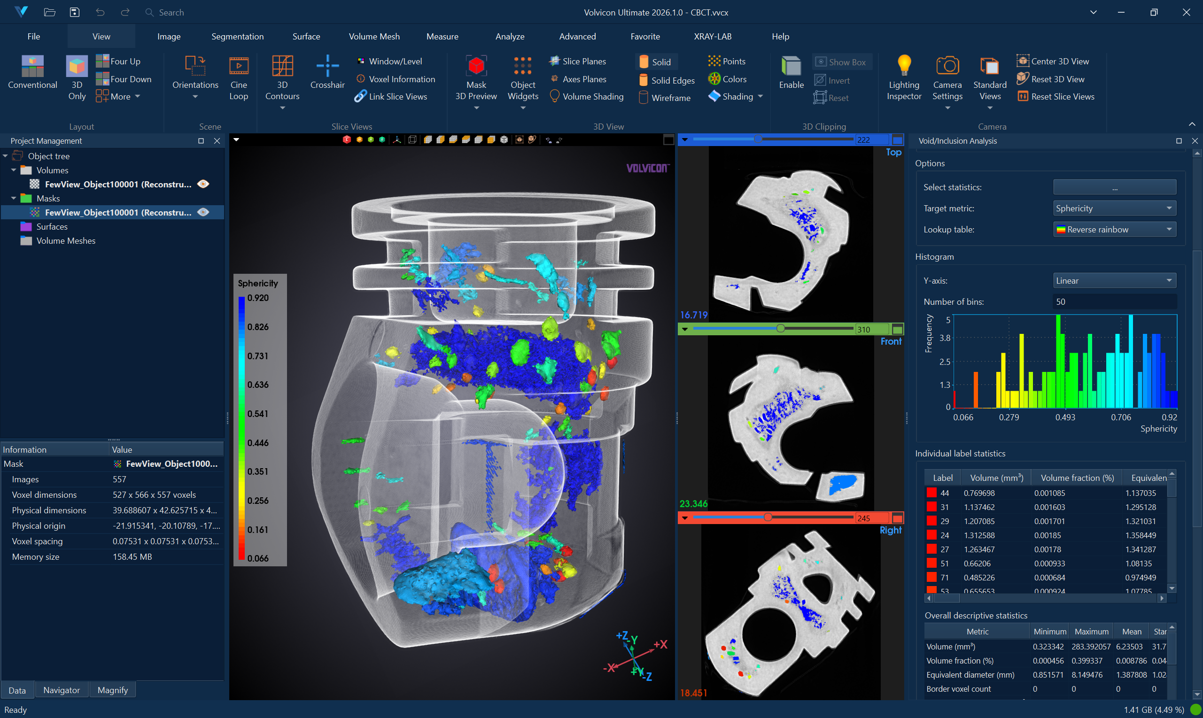Open the Lighting Inspector

[903, 66]
